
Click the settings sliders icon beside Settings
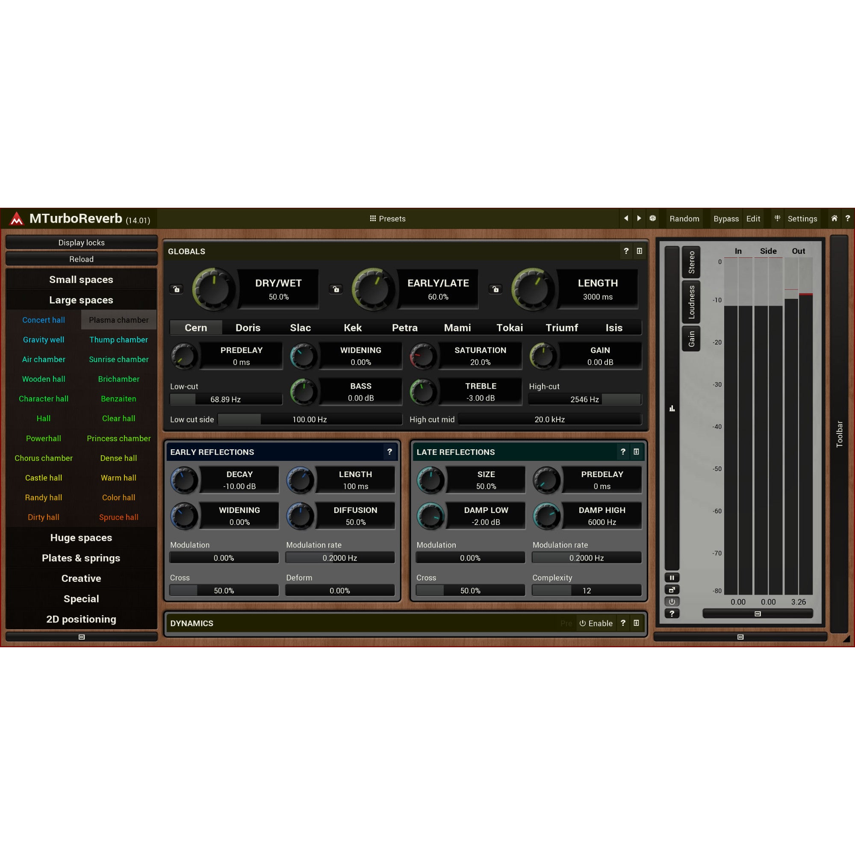tap(777, 218)
